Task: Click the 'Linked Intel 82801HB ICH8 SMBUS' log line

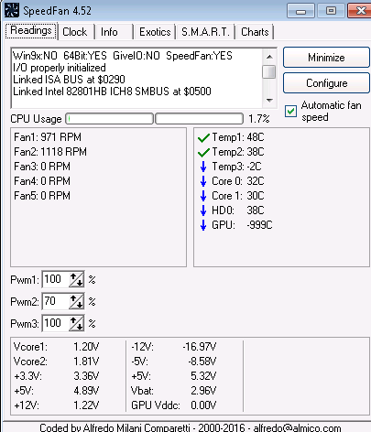Action: click(x=112, y=92)
